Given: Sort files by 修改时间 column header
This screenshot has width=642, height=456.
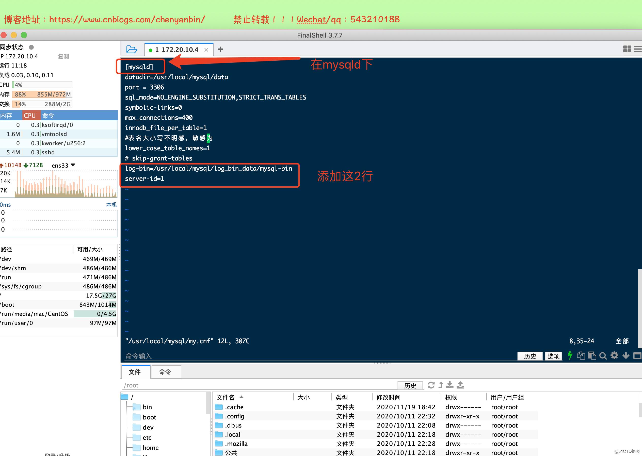Looking at the screenshot, I should pyautogui.click(x=407, y=397).
